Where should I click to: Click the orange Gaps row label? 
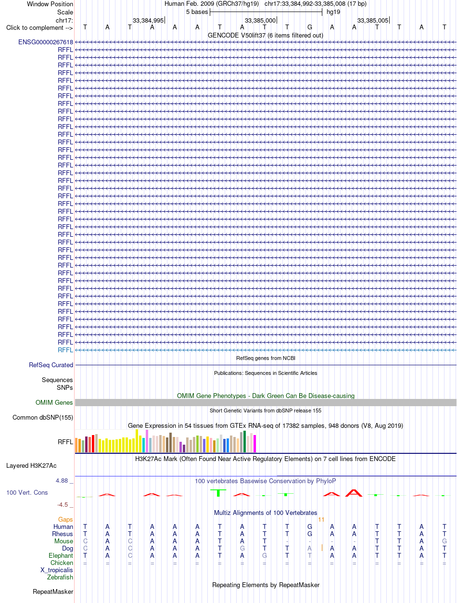coord(65,519)
